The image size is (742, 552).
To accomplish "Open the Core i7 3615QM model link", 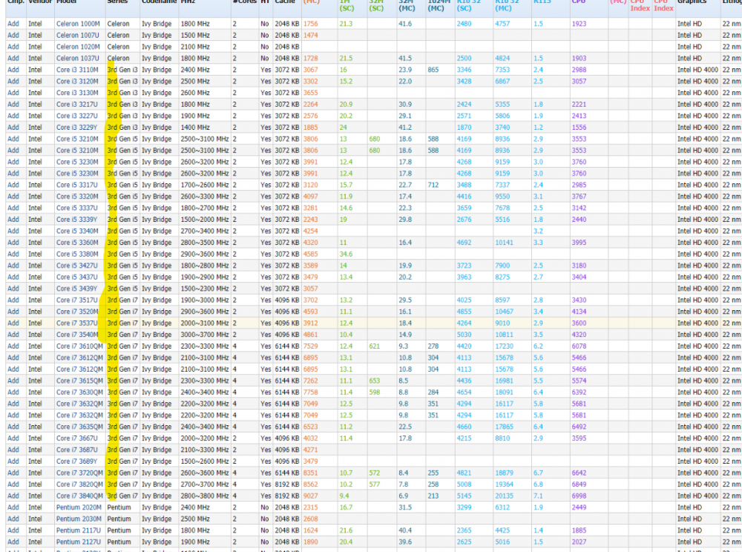I will click(x=79, y=381).
